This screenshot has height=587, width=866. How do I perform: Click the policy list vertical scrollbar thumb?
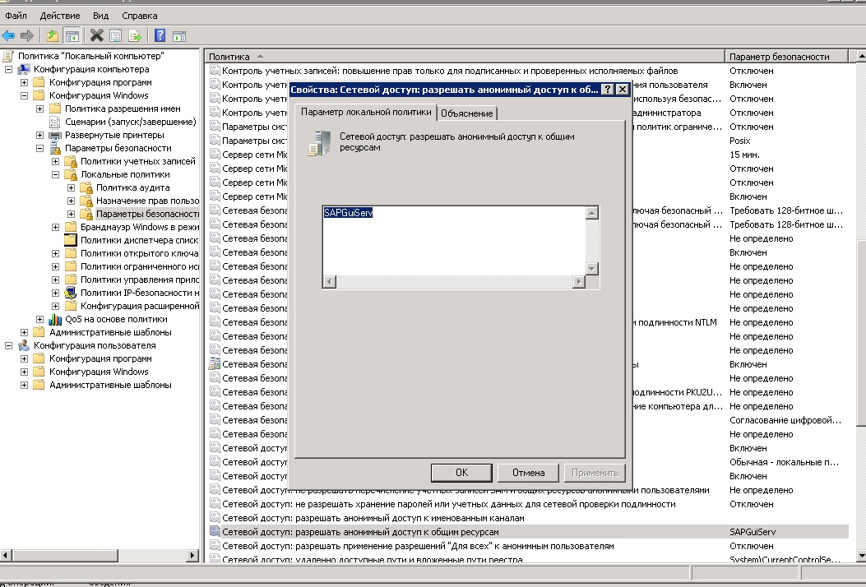[861, 333]
